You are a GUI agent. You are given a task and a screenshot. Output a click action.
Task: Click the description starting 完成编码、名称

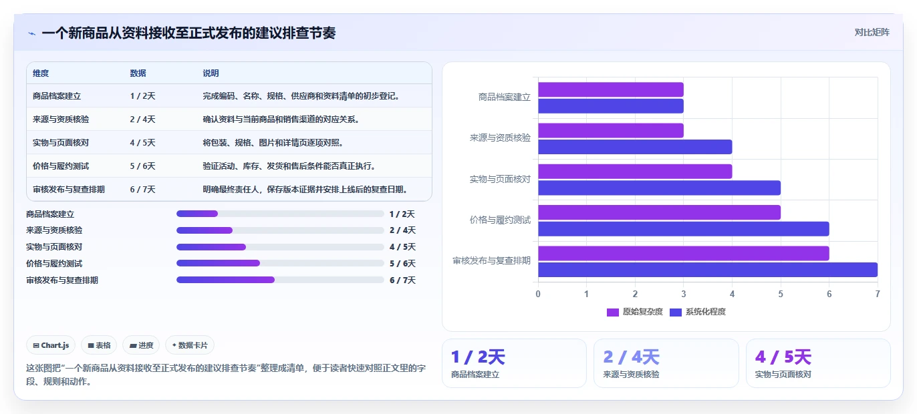click(x=301, y=96)
